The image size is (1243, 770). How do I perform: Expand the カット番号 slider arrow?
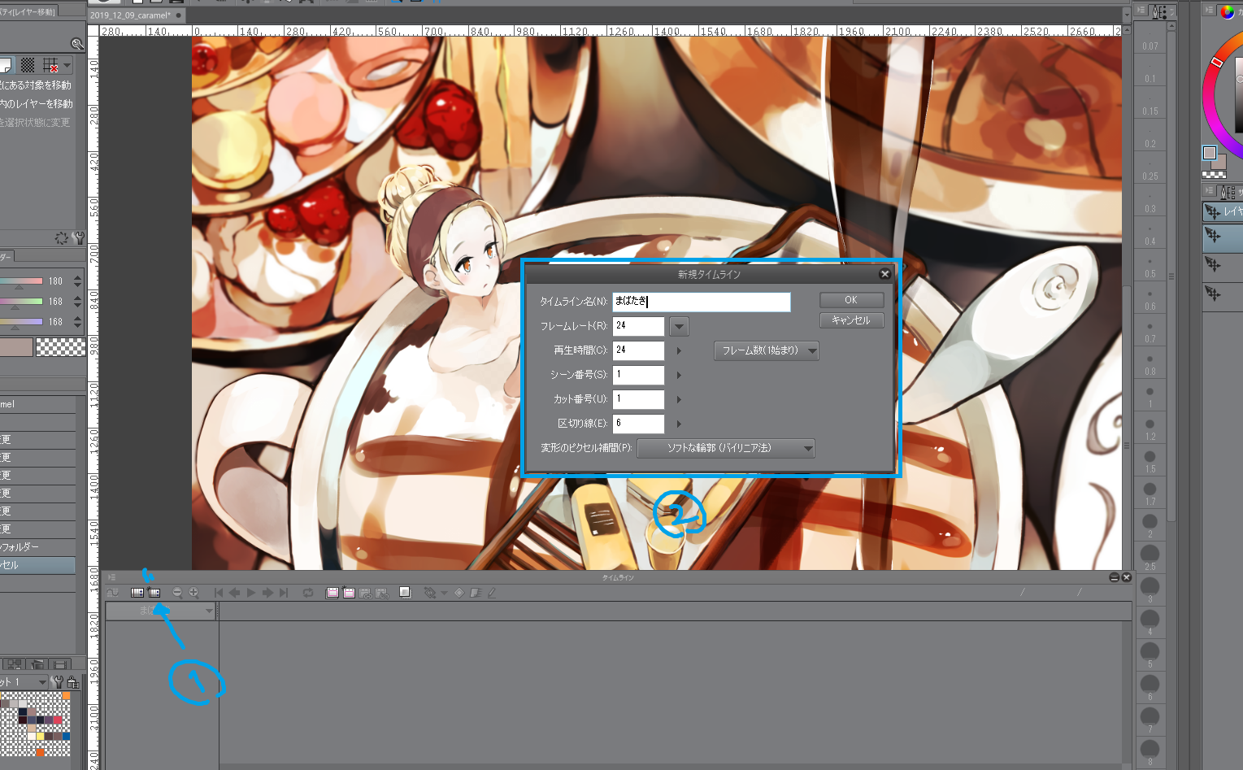click(x=679, y=399)
